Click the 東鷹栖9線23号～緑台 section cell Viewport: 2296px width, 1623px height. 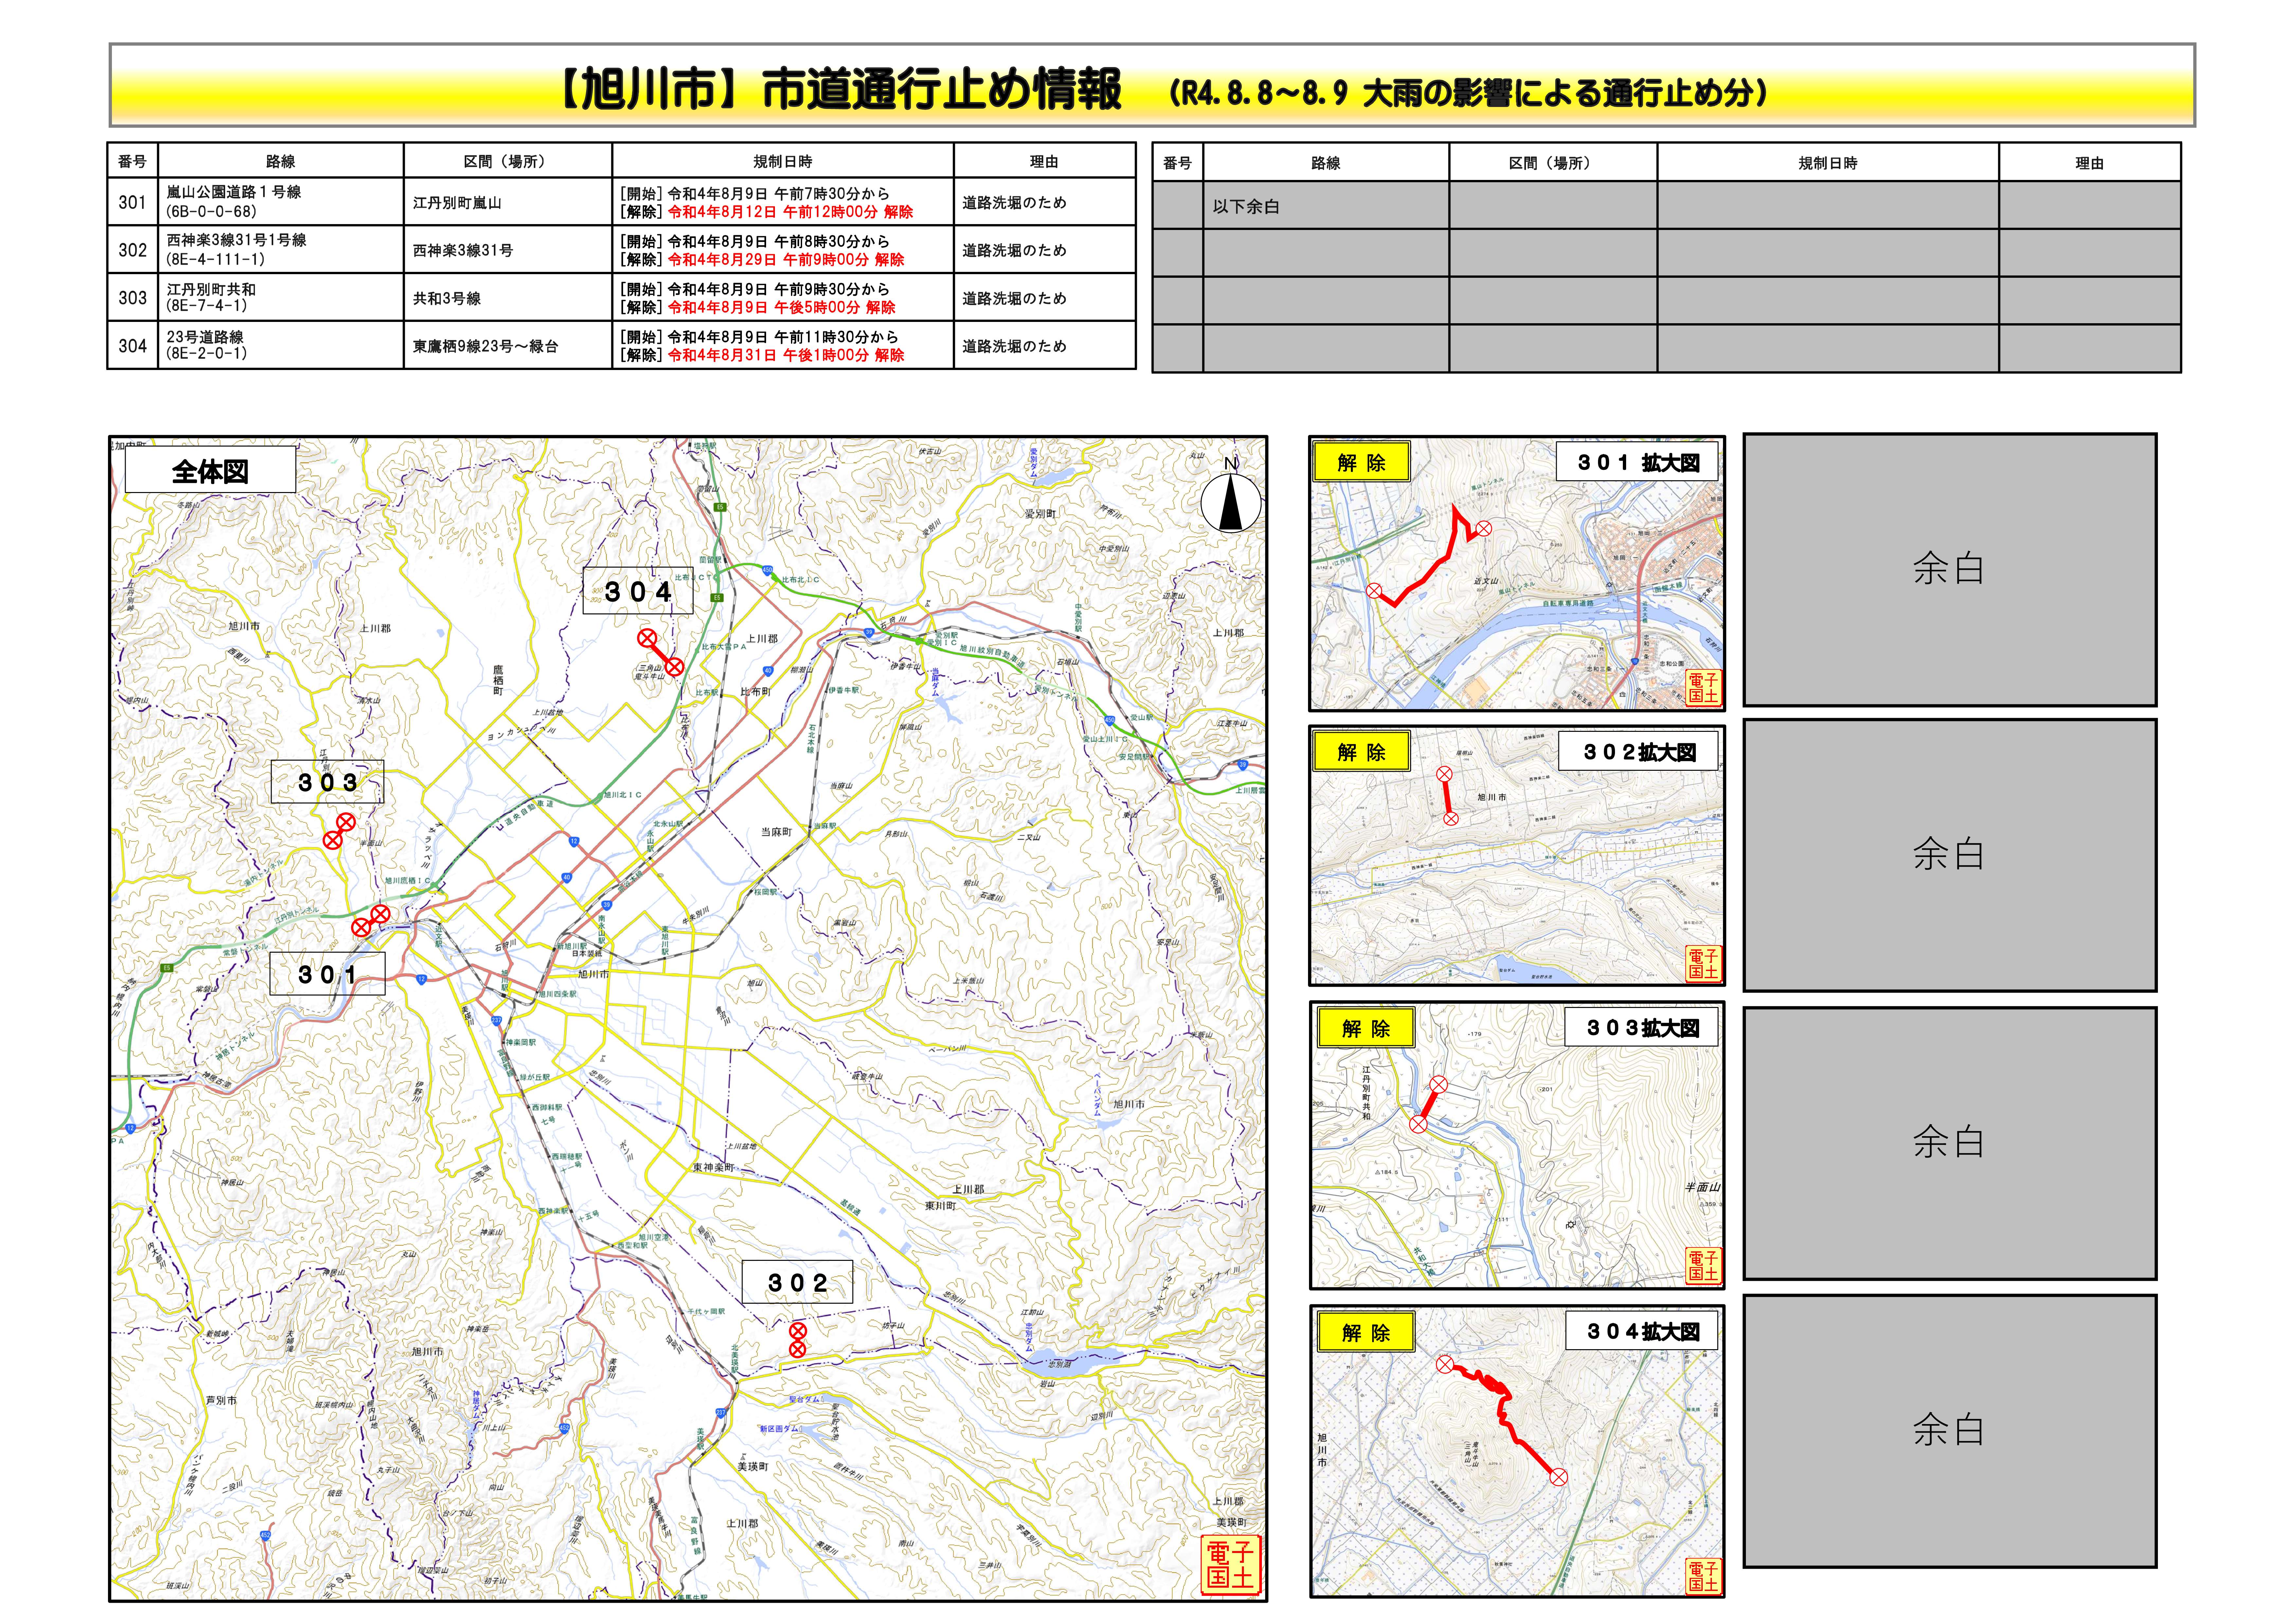[x=508, y=346]
